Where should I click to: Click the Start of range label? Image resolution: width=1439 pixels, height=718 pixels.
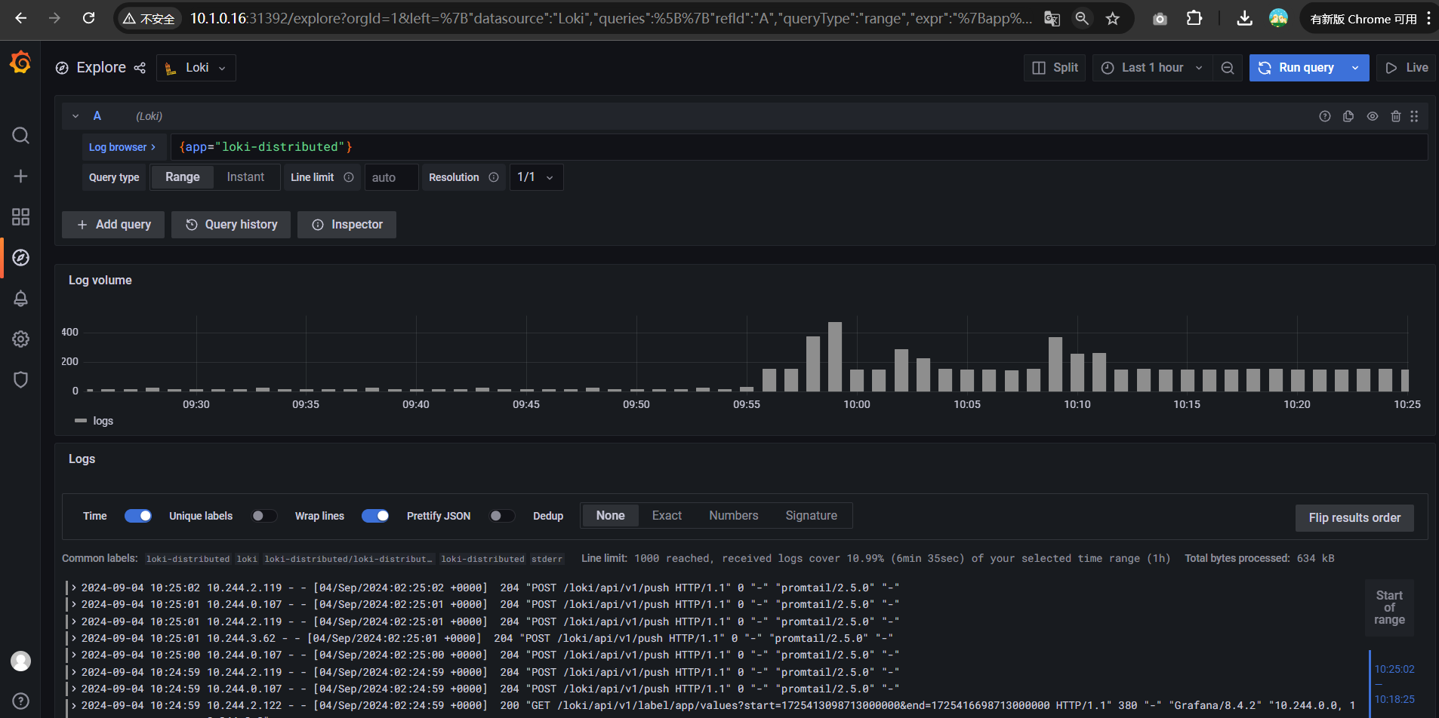tap(1389, 608)
